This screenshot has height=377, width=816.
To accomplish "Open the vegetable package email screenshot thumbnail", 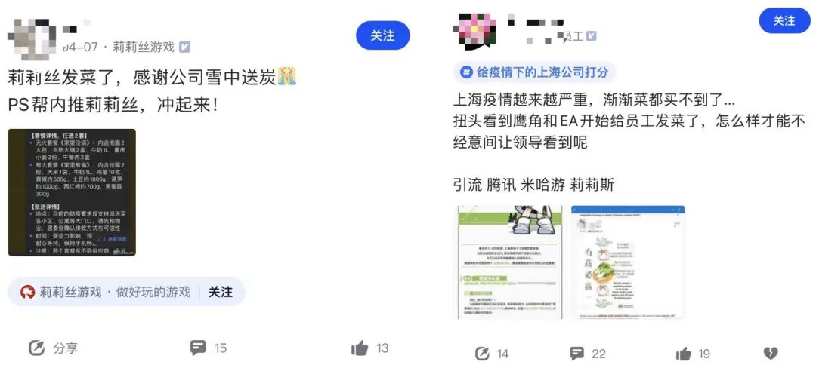I will 628,262.
